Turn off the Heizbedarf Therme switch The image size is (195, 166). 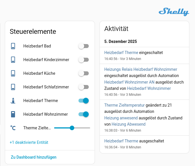pyautogui.click(x=84, y=101)
